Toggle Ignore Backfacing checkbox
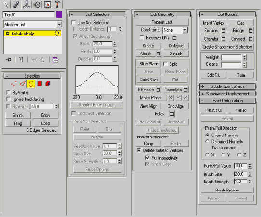The width and height of the screenshot is (261, 217). pos(8,99)
